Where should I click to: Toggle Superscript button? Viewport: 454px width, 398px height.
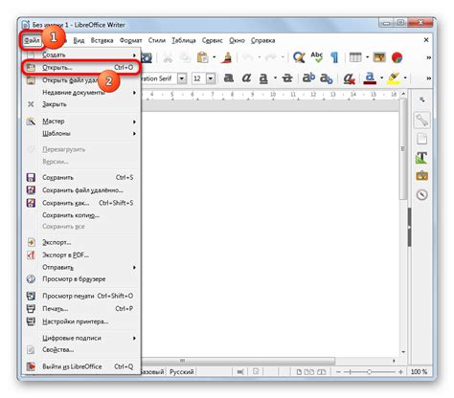(308, 77)
